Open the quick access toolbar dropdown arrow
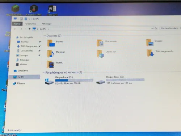This screenshot has height=136, width=181. click(29, 19)
